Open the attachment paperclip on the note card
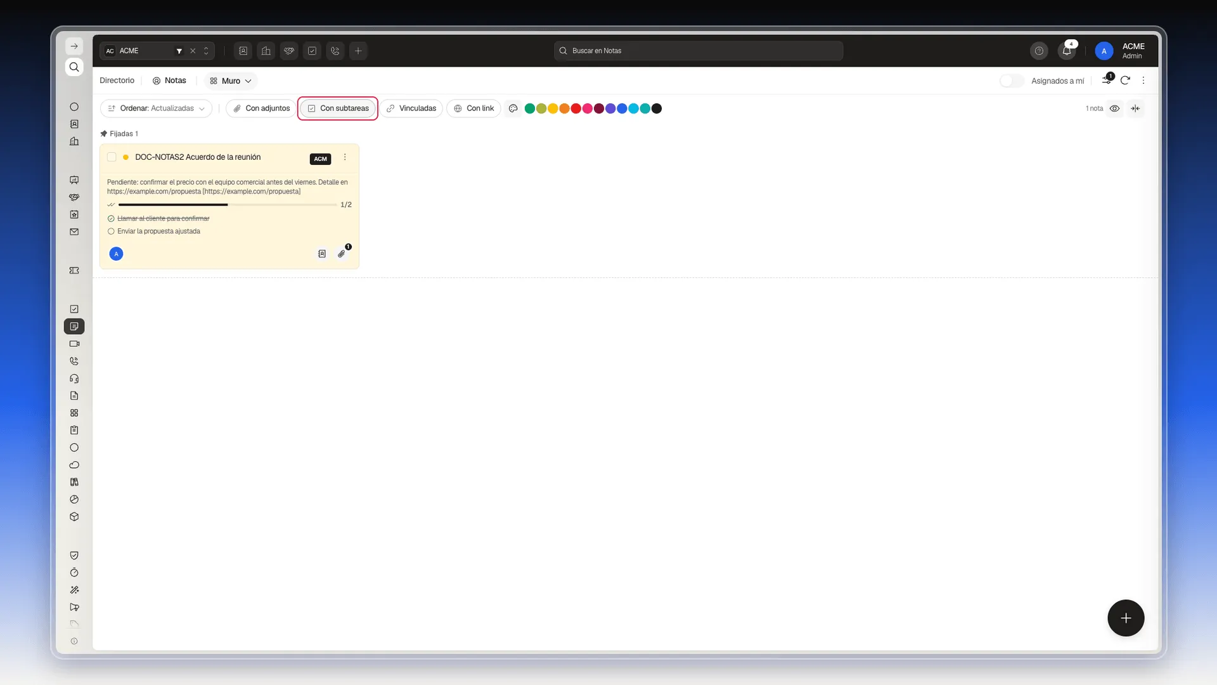This screenshot has height=685, width=1217. [x=342, y=254]
